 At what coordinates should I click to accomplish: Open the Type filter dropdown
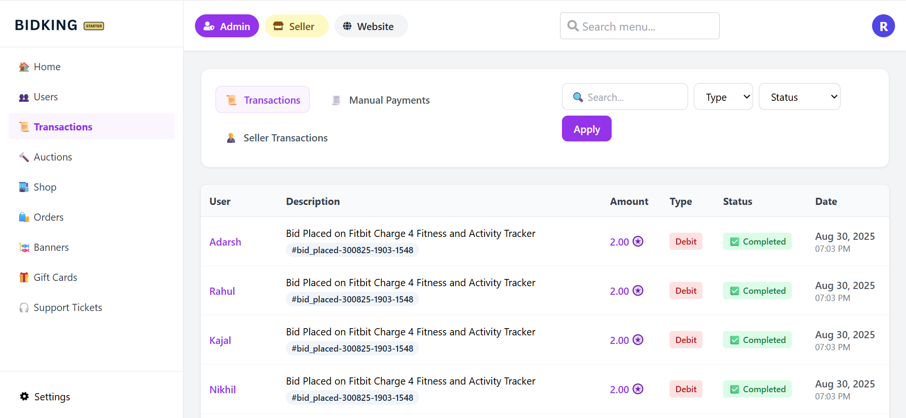(x=723, y=97)
